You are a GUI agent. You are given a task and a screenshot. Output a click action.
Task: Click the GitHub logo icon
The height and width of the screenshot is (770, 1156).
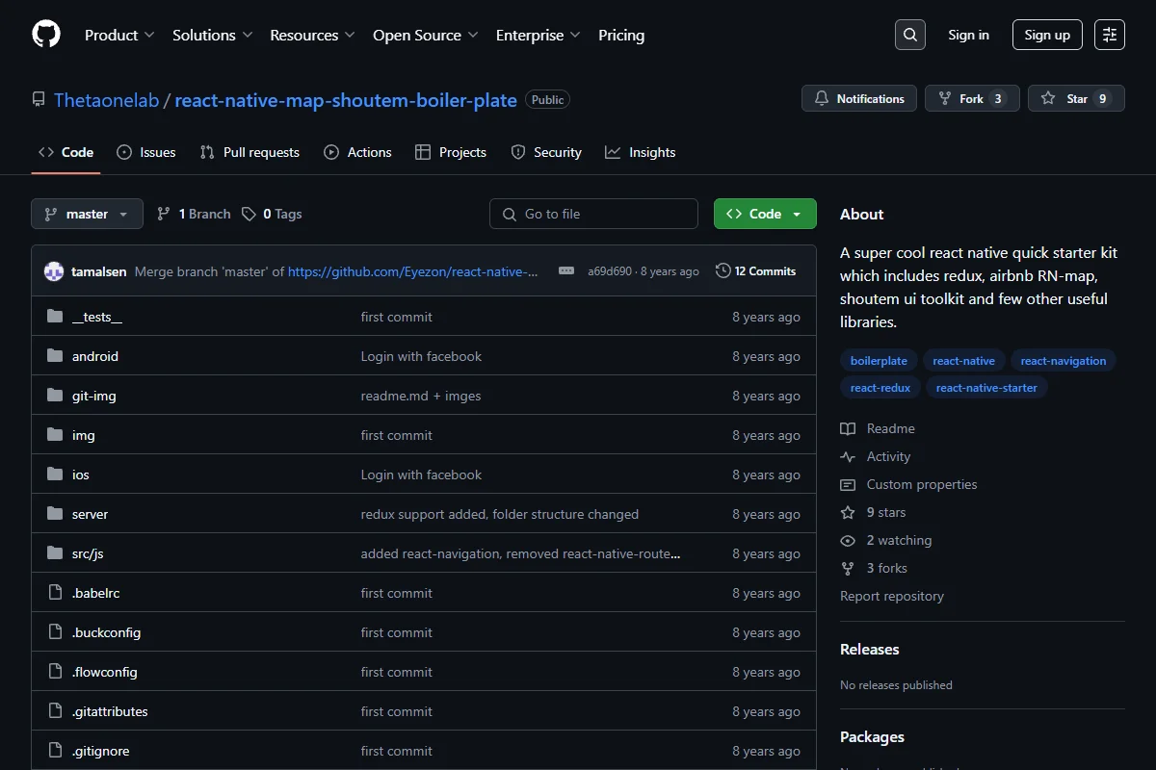click(46, 35)
